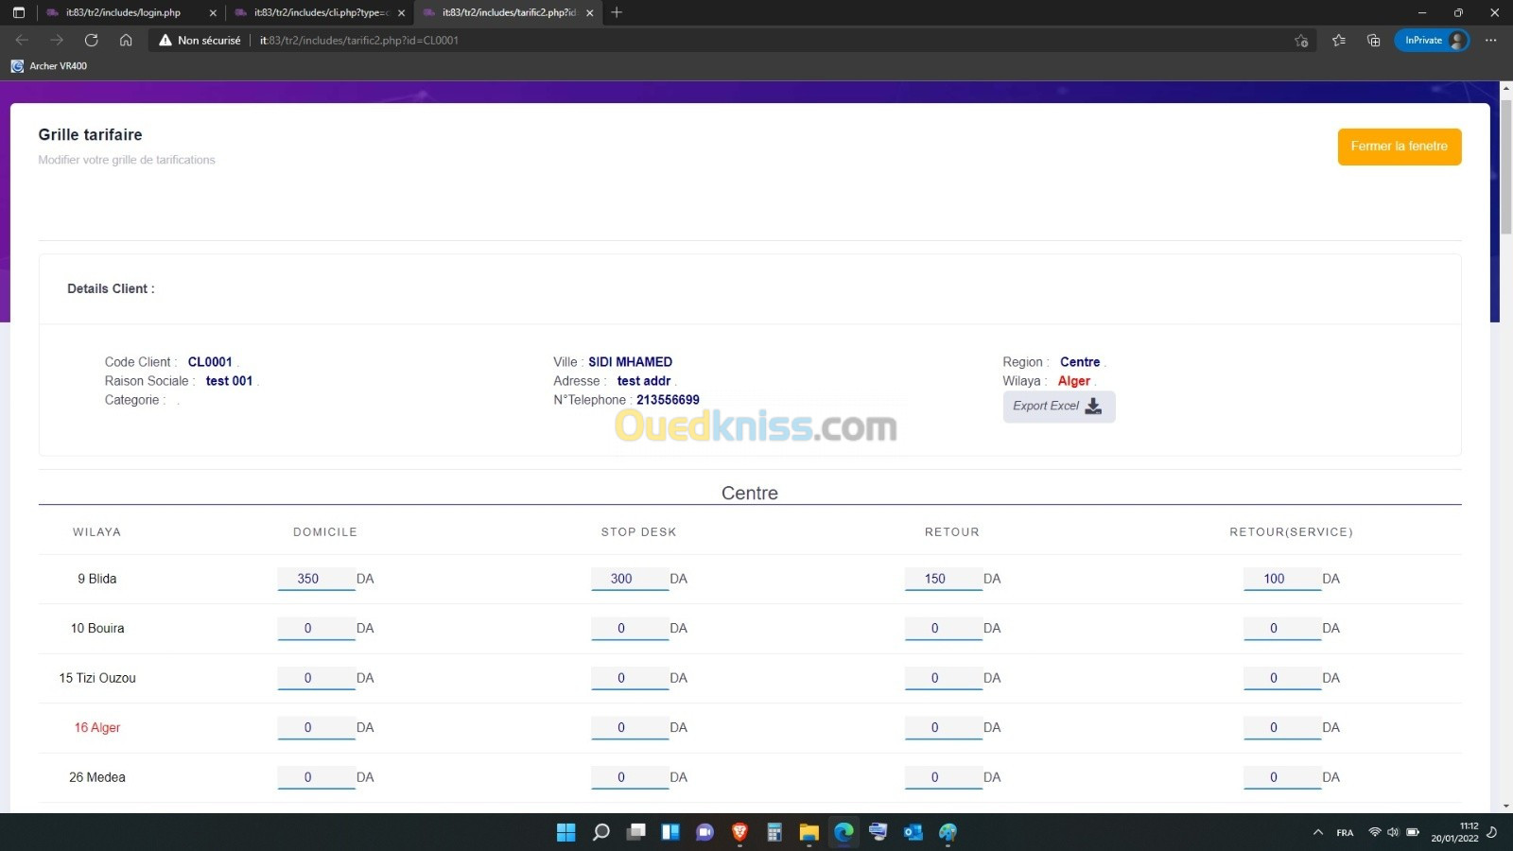Click the Fermer la fenetre button
Viewport: 1513px width, 851px height.
coord(1399,147)
